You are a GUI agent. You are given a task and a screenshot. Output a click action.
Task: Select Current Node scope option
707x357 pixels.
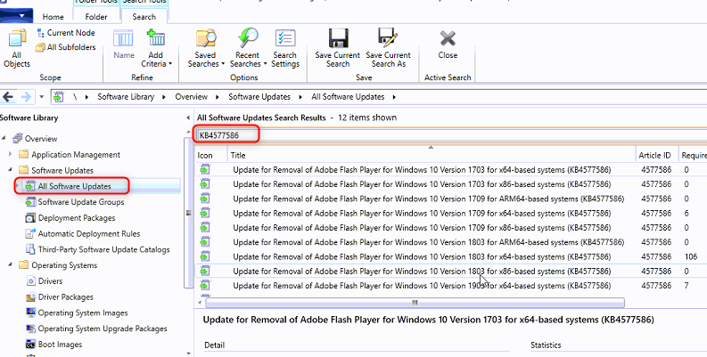[65, 33]
